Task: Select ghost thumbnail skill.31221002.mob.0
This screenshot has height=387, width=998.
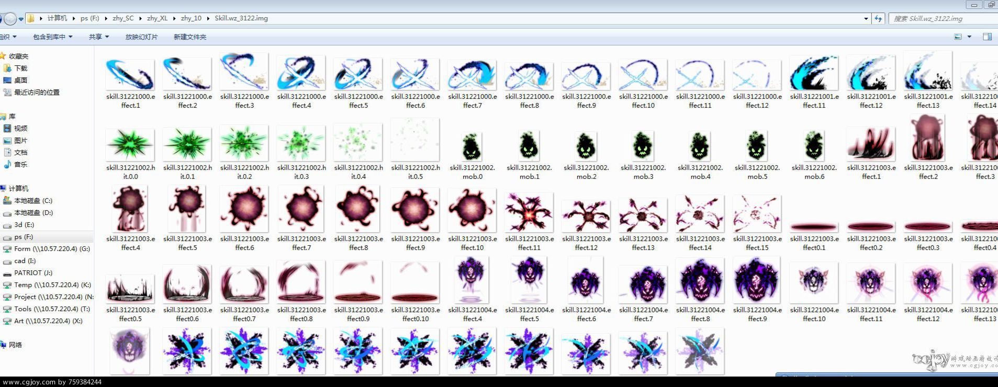Action: pos(473,146)
